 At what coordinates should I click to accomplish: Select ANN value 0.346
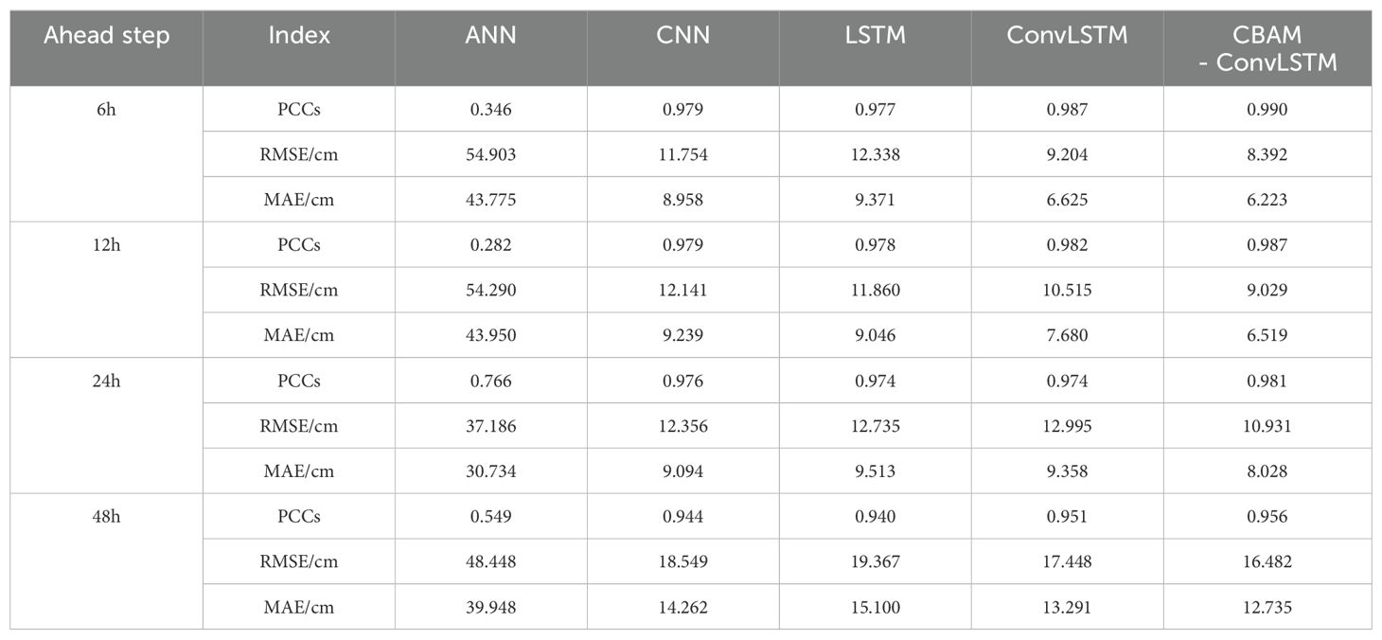click(490, 110)
